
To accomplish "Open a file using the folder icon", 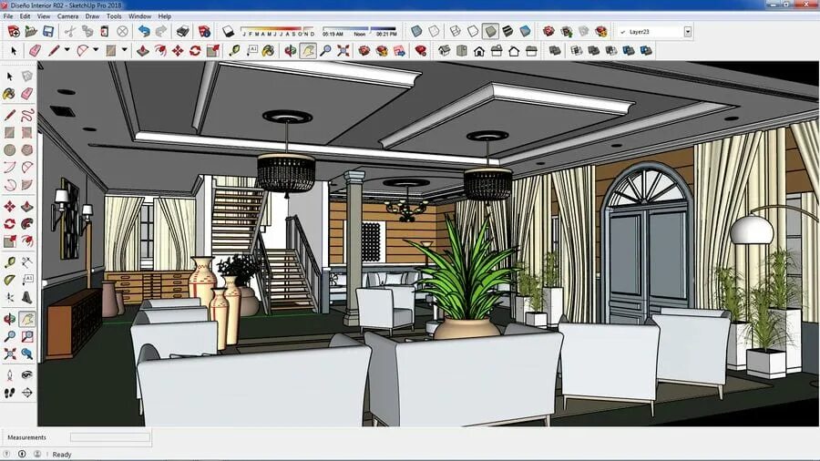I will 31,31.
